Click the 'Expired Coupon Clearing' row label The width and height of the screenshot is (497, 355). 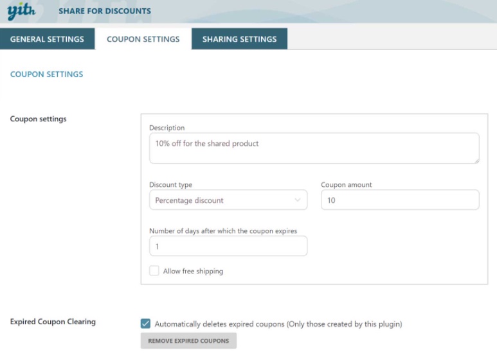point(53,322)
